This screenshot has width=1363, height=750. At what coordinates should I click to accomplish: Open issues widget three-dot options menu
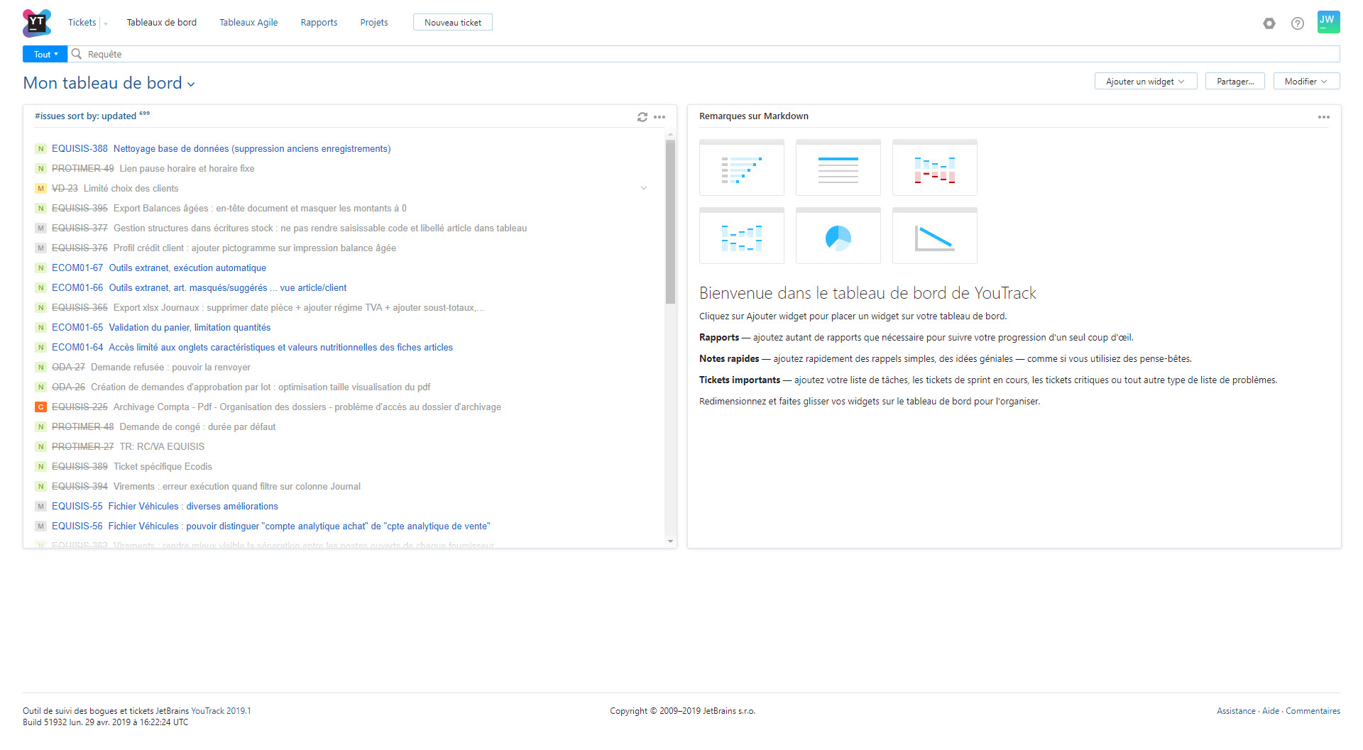pos(659,117)
